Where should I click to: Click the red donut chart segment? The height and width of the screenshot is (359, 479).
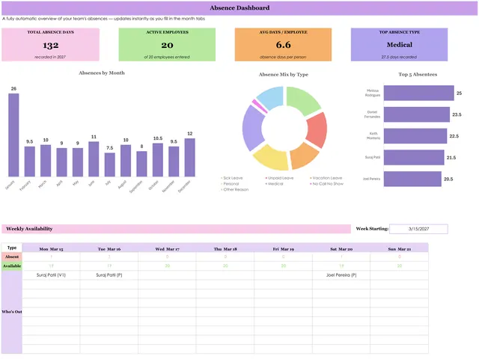[317, 130]
